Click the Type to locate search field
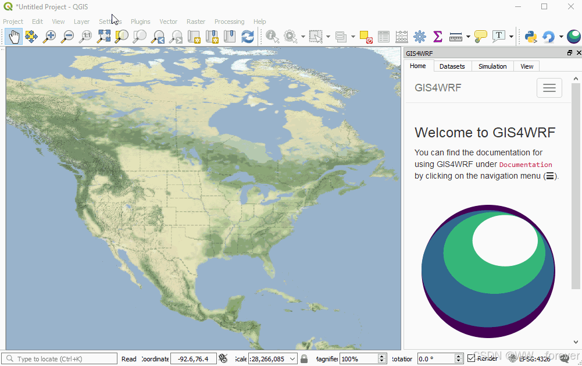Image resolution: width=582 pixels, height=366 pixels. click(x=59, y=358)
